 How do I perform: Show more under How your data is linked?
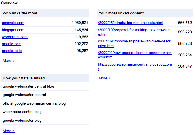(x=9, y=131)
